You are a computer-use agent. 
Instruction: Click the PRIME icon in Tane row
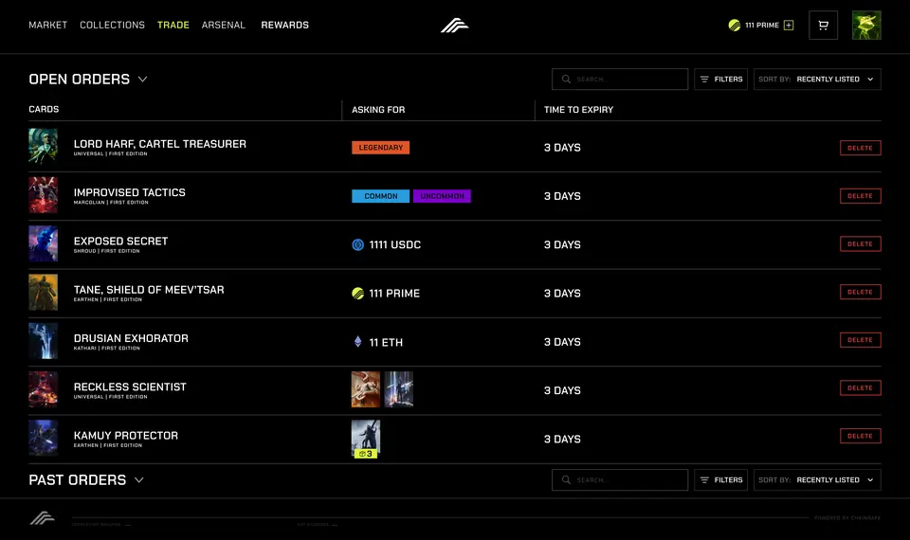(x=358, y=294)
